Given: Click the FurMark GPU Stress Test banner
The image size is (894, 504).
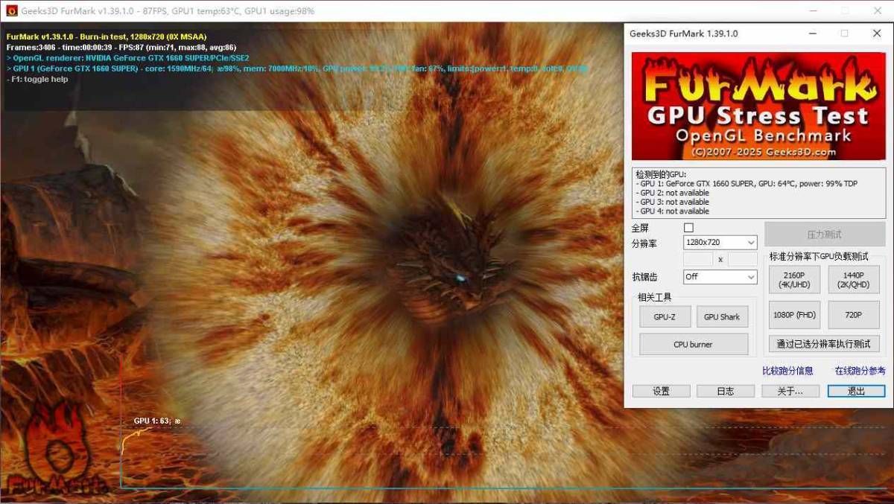Looking at the screenshot, I should [758, 106].
